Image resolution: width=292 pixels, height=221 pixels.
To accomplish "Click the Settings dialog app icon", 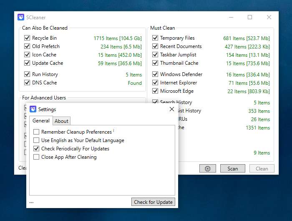I will click(x=33, y=109).
